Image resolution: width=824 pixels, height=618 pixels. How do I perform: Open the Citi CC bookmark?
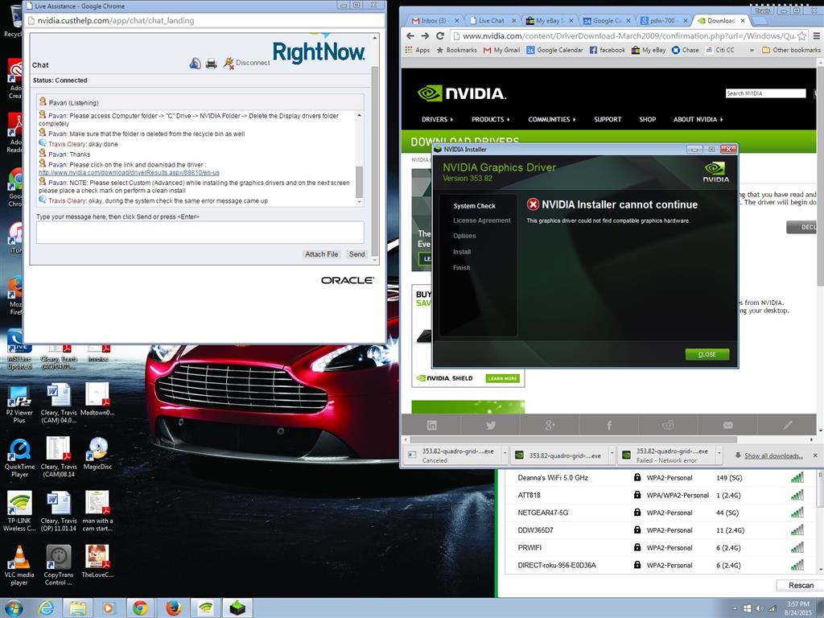point(720,50)
